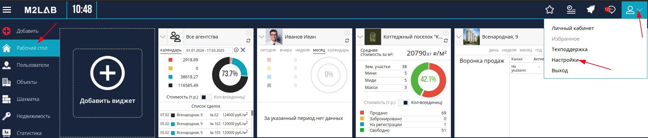The width and height of the screenshot is (648, 138).
Task: Open the tasks list clock icon
Action: click(571, 10)
